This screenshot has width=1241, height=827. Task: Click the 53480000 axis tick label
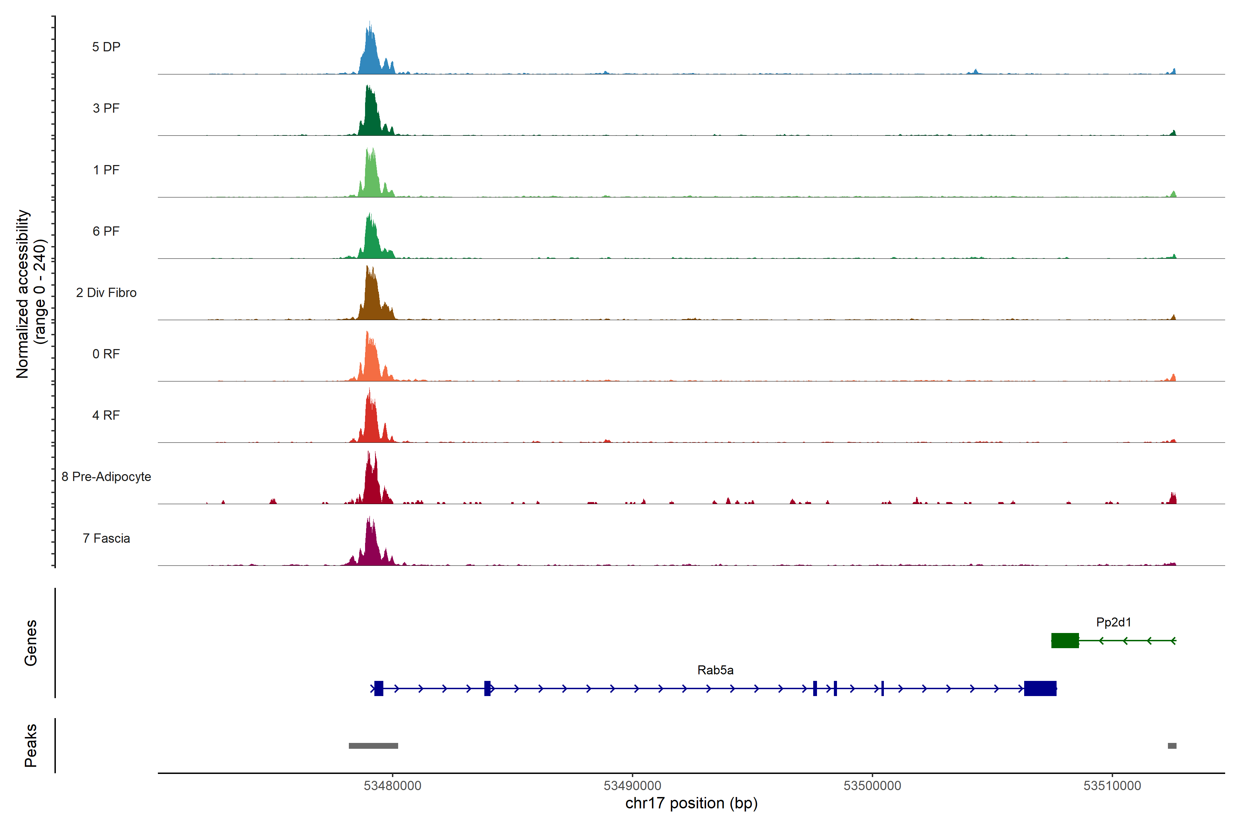[393, 786]
